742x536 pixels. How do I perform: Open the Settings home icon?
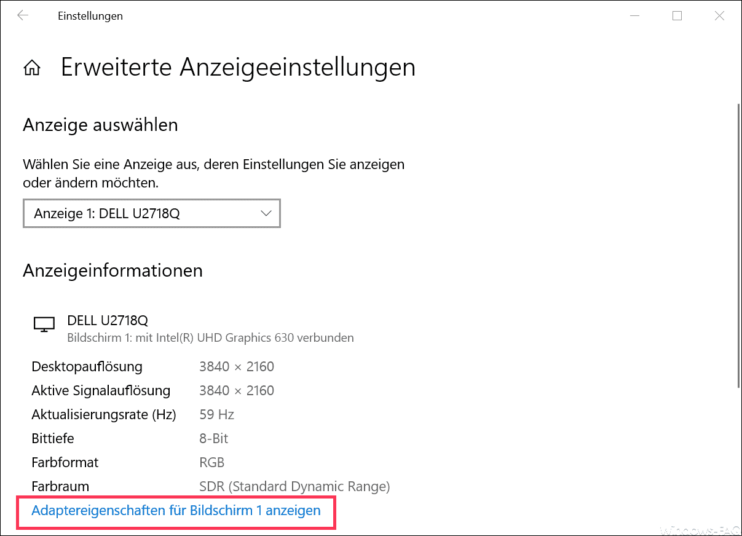[32, 68]
